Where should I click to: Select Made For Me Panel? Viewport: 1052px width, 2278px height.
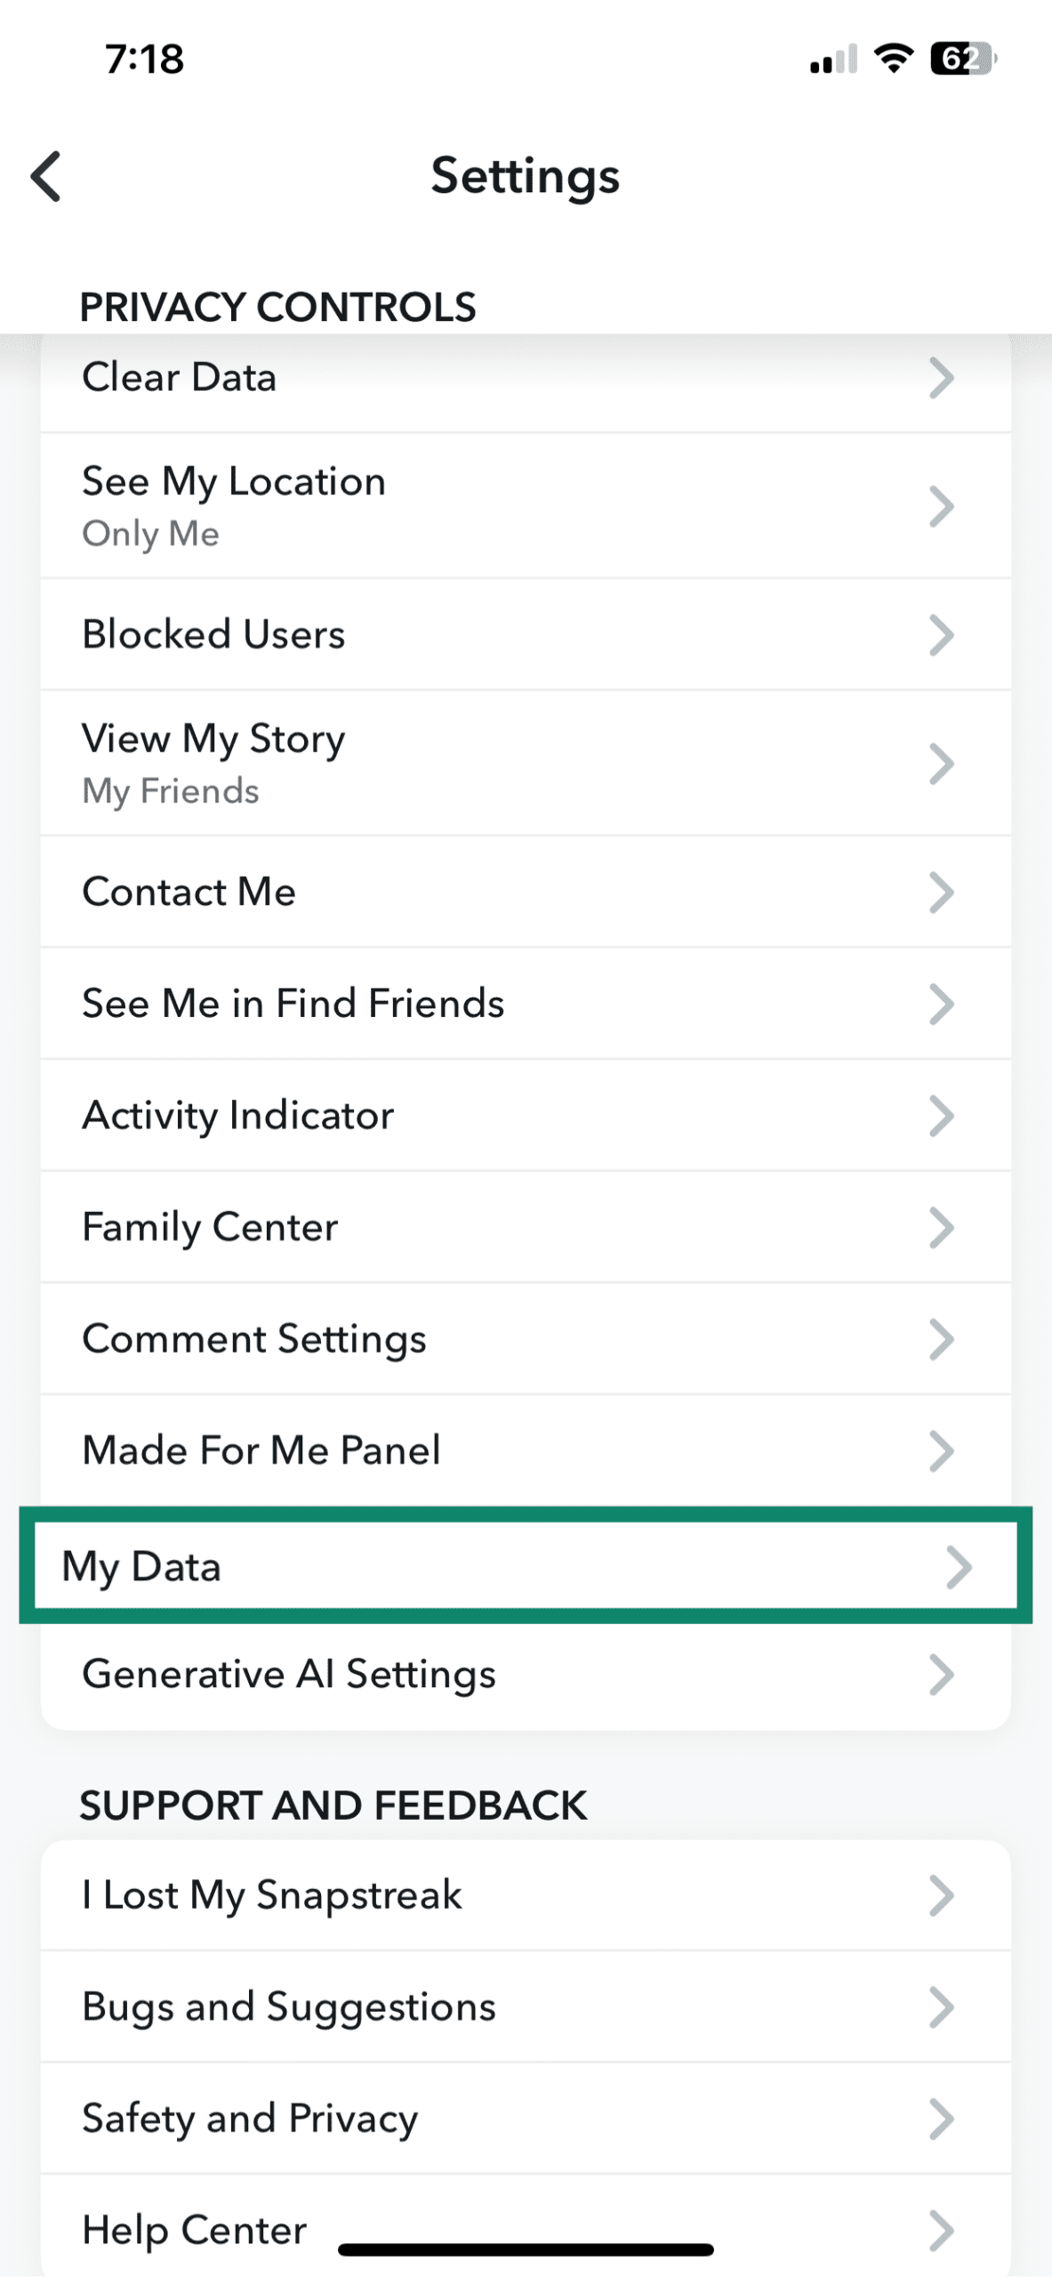(x=526, y=1450)
